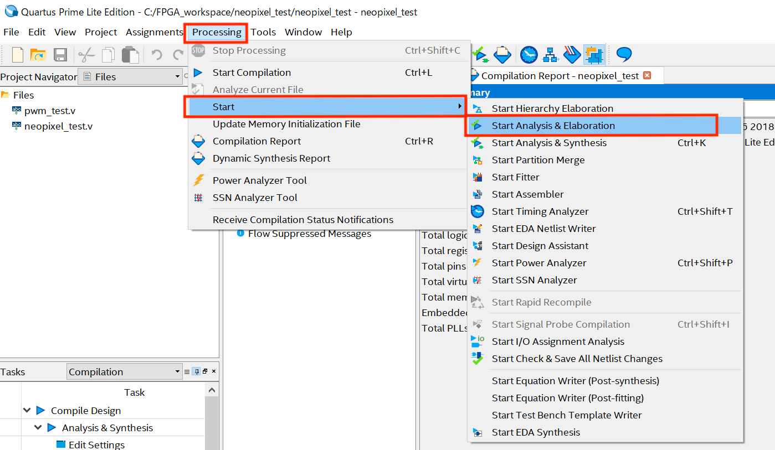Choose Start Fitter from the submenu
This screenshot has height=450, width=775.
click(x=515, y=177)
